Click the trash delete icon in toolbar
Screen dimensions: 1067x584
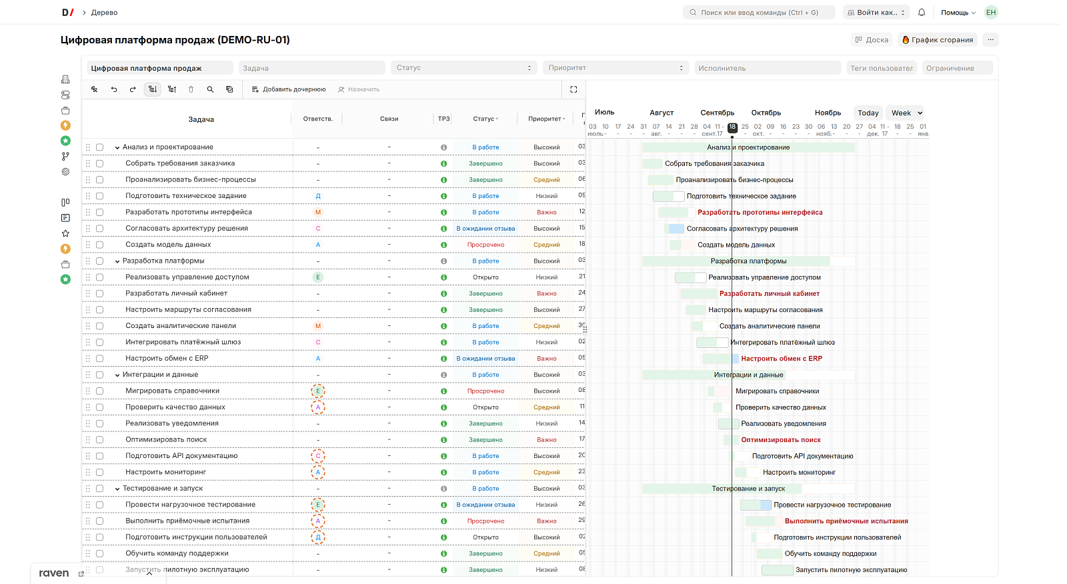[x=191, y=89]
